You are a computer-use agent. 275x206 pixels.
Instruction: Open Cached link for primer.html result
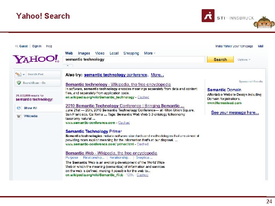point(142,144)
